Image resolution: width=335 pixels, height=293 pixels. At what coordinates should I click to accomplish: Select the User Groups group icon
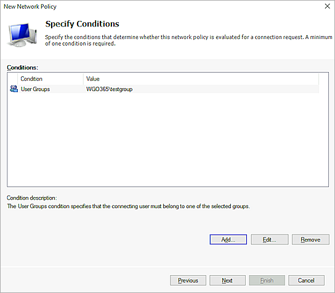point(14,89)
